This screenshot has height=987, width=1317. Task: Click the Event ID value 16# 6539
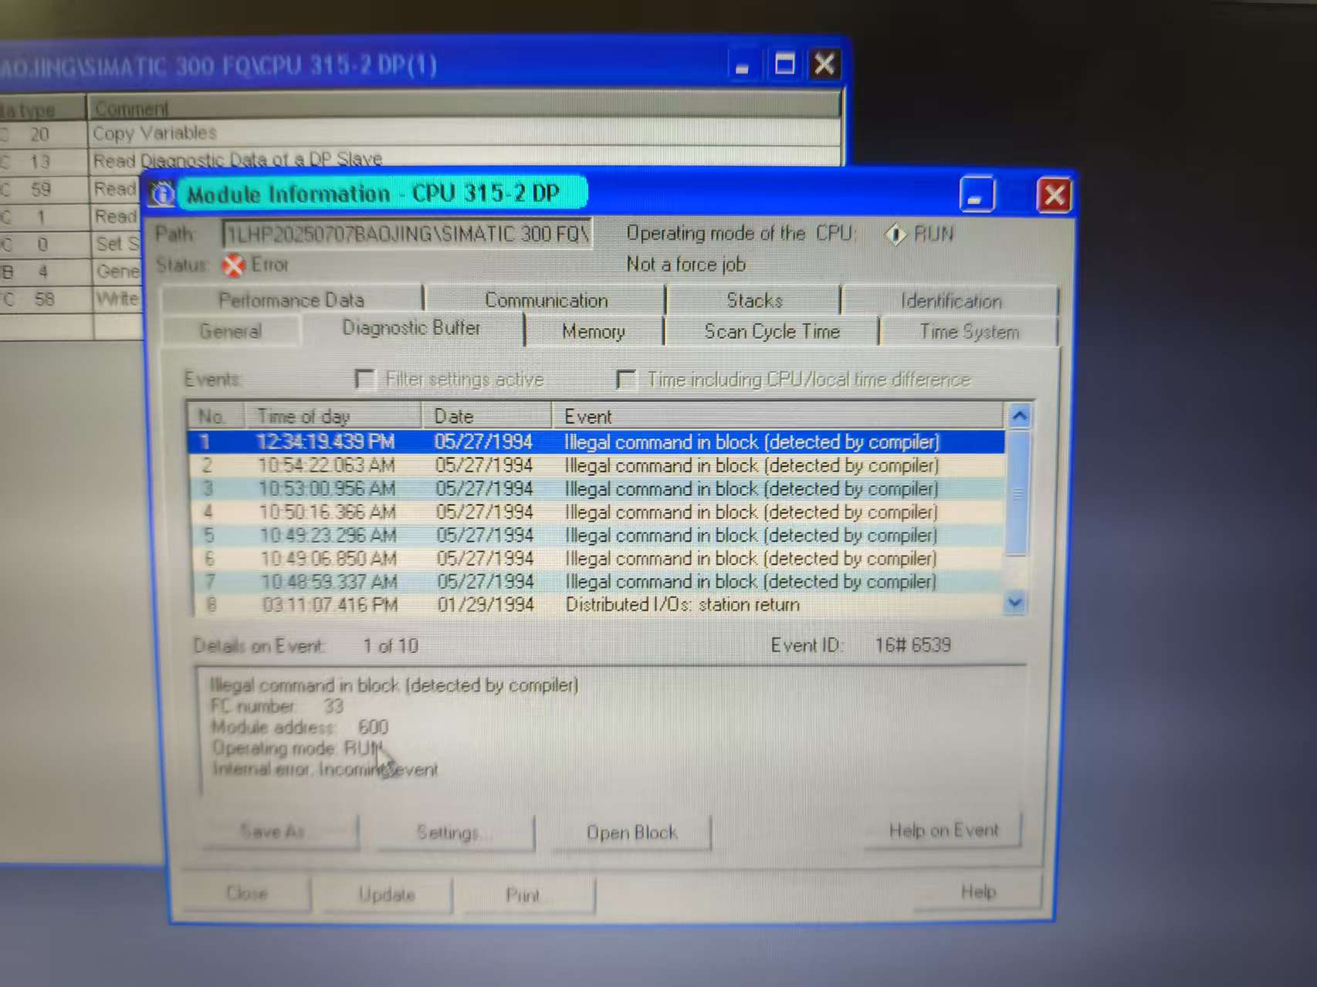912,645
